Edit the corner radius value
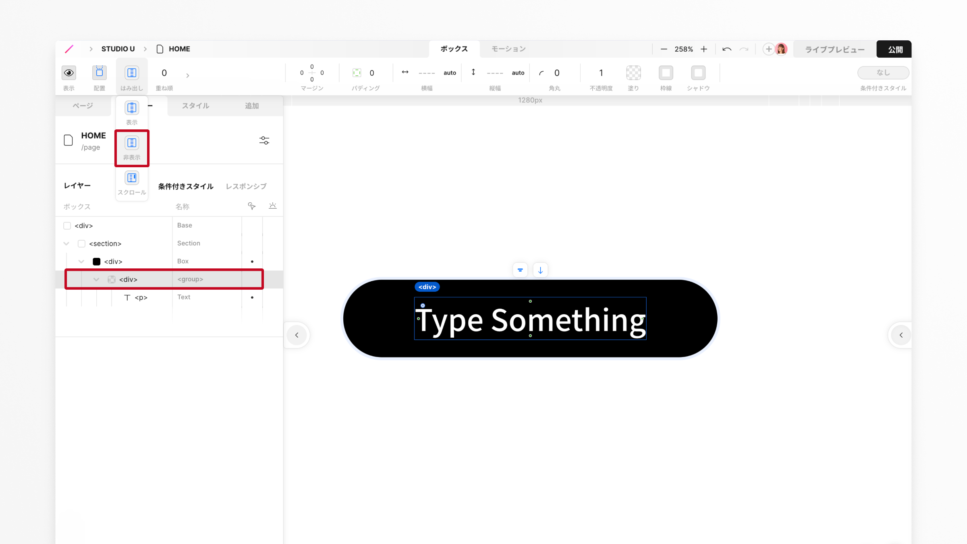 [557, 73]
